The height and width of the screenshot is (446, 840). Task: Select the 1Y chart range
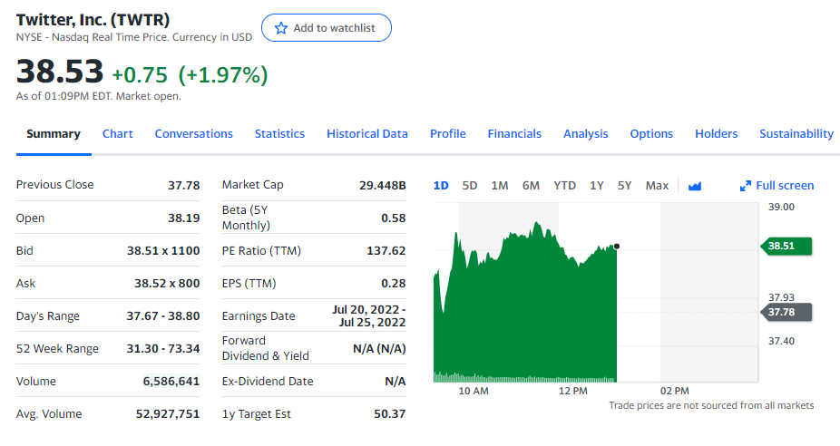click(597, 186)
